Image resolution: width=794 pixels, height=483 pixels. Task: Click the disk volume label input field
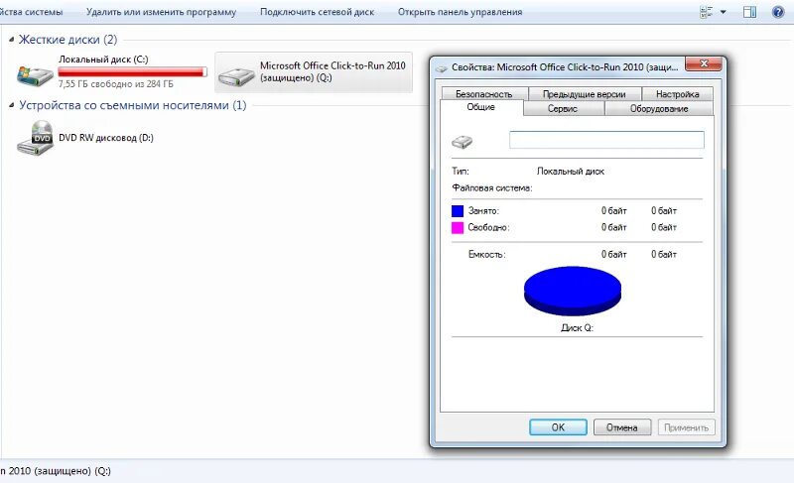click(x=606, y=140)
